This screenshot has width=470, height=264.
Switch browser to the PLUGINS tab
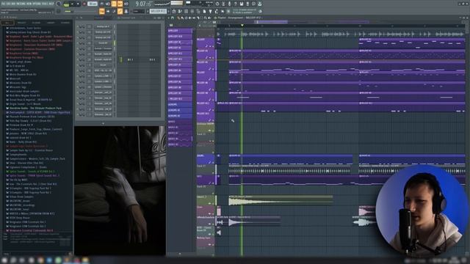point(36,23)
